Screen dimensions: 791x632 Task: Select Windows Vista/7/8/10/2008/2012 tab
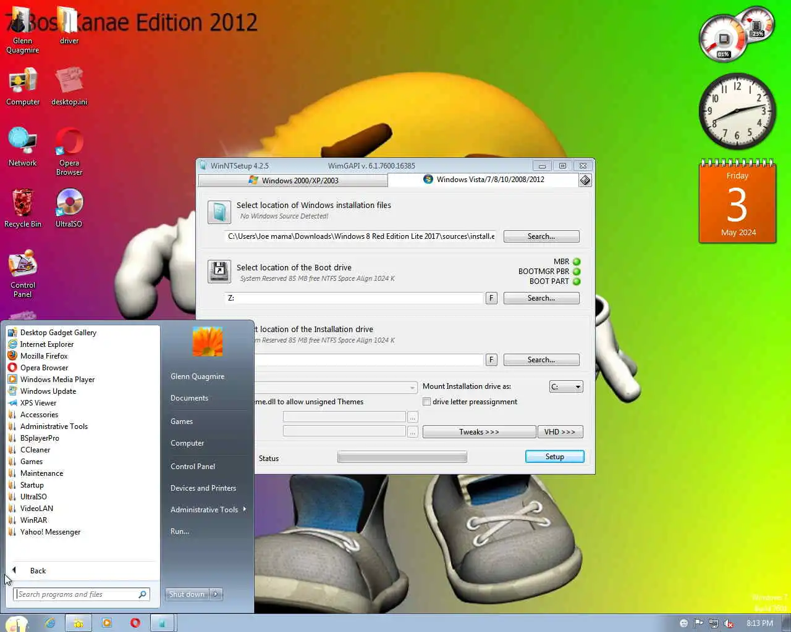click(x=483, y=180)
